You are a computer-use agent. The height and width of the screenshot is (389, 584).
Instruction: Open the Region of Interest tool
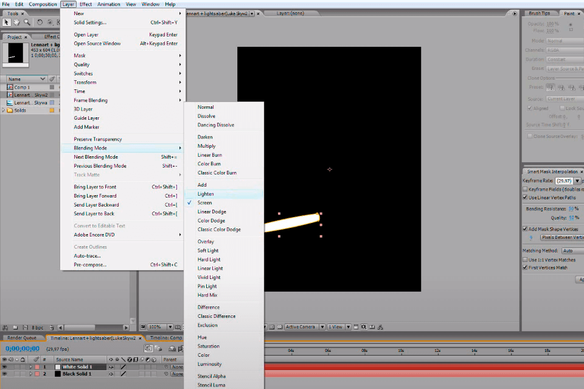(x=271, y=326)
